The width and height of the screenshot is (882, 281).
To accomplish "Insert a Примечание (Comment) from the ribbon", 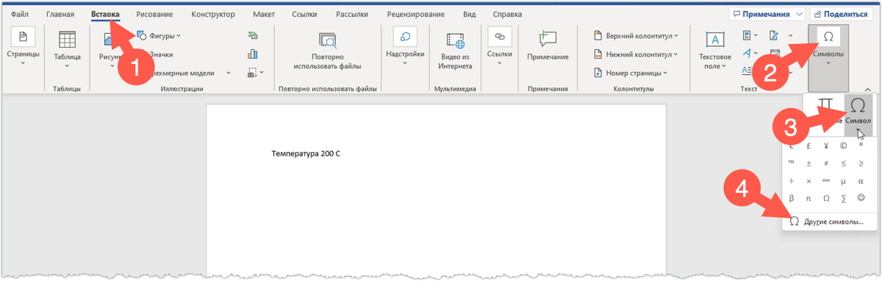I will (548, 46).
